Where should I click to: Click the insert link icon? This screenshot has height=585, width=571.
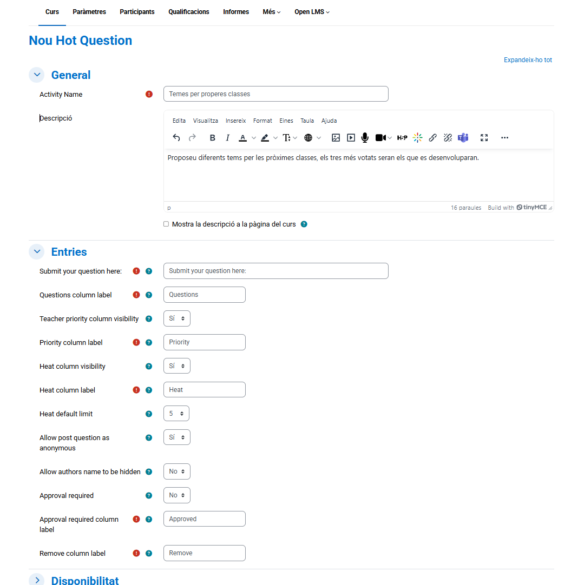tap(432, 138)
